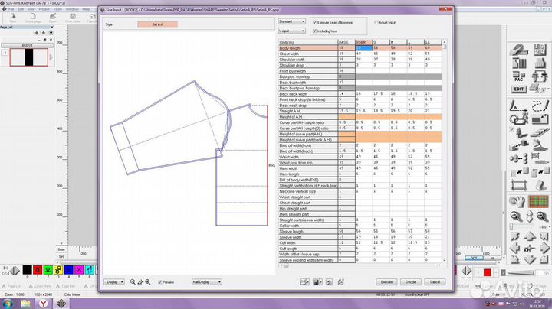Enable the Adjust Input checkbox
This screenshot has width=552, height=309.
point(376,22)
